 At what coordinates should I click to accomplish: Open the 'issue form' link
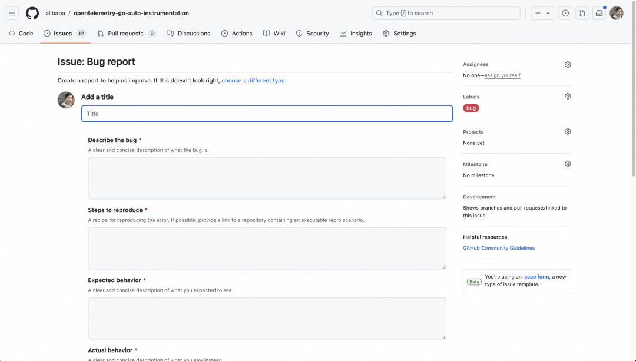pos(536,277)
